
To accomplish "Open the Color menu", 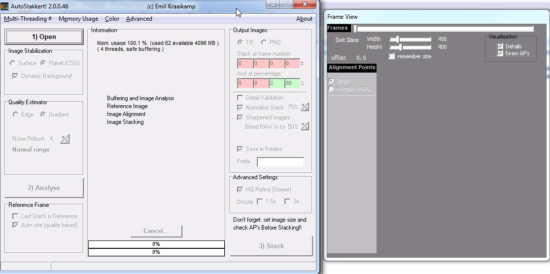I will click(x=112, y=19).
